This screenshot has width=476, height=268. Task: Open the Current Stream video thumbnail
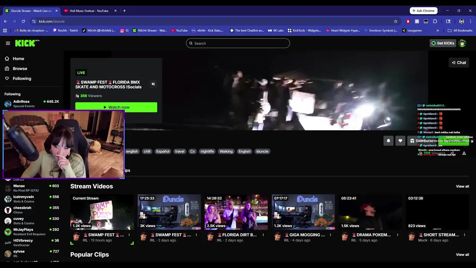point(102,212)
